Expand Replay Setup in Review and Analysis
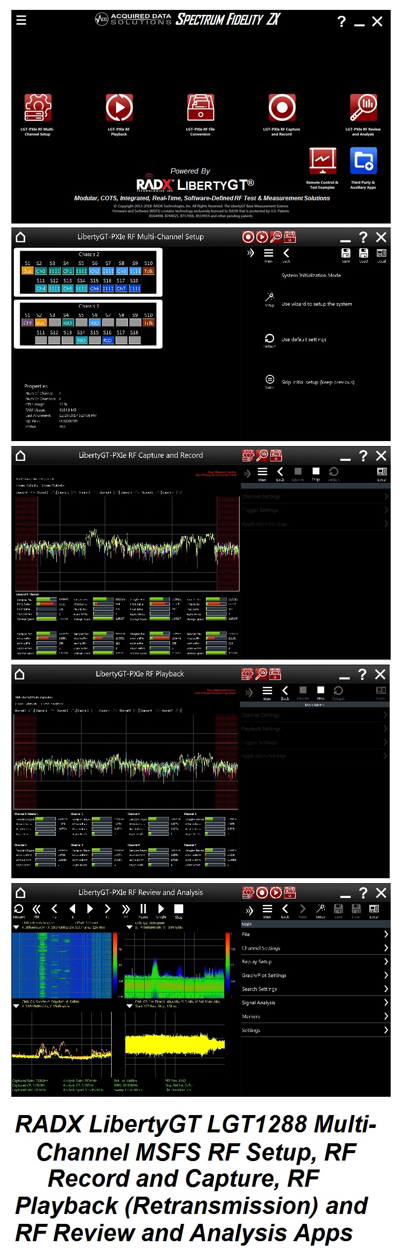Viewport: 405px width, 1256px height. tap(316, 962)
